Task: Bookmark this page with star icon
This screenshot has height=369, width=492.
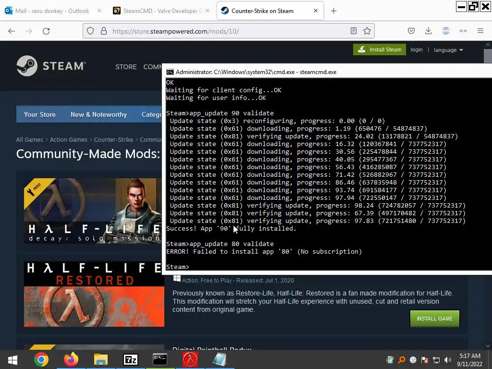Action: [367, 31]
